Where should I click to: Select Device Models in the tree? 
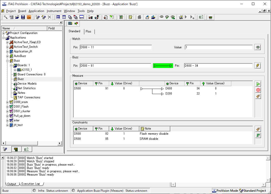tap(27, 84)
